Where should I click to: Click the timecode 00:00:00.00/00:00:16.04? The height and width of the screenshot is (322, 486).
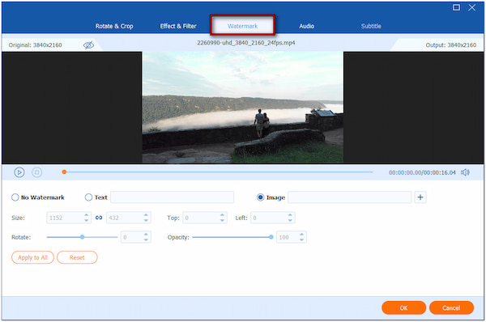[422, 172]
